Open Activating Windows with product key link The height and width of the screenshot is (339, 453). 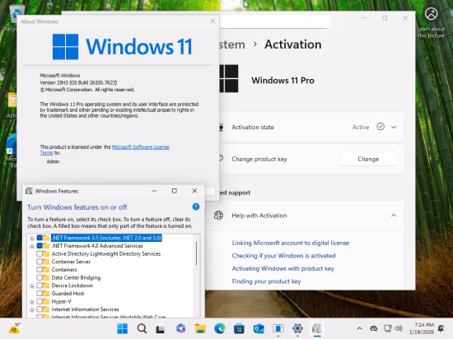click(283, 268)
